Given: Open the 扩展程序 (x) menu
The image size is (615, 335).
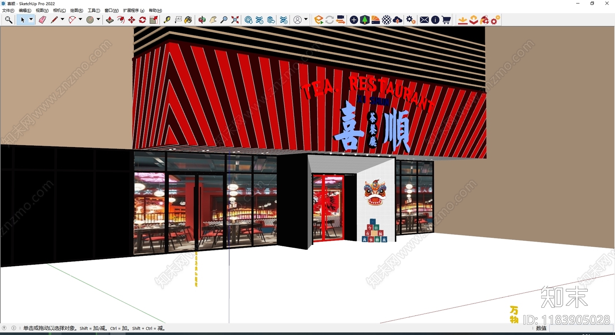Looking at the screenshot, I should click(x=133, y=10).
